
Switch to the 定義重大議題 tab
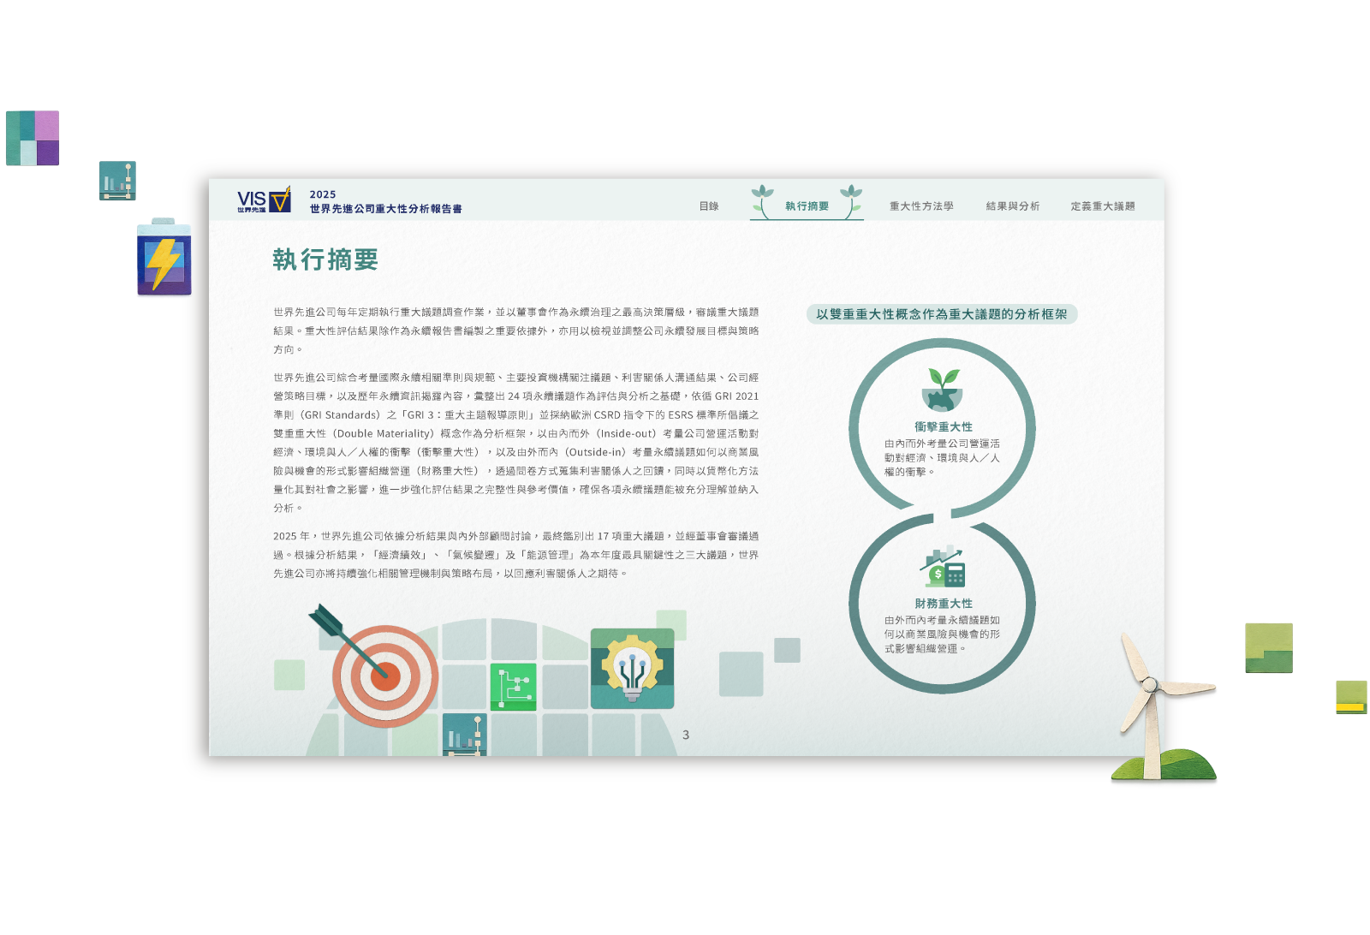[1103, 206]
